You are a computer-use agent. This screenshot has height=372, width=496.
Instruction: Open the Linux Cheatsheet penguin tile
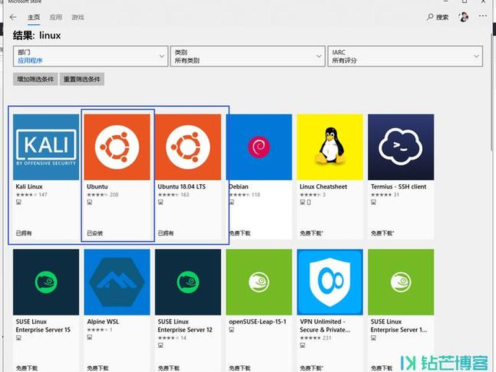(x=330, y=147)
